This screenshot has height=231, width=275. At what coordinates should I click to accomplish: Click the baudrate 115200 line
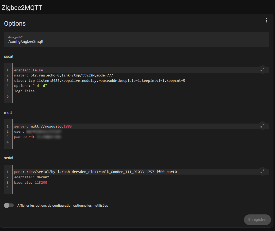(x=30, y=183)
